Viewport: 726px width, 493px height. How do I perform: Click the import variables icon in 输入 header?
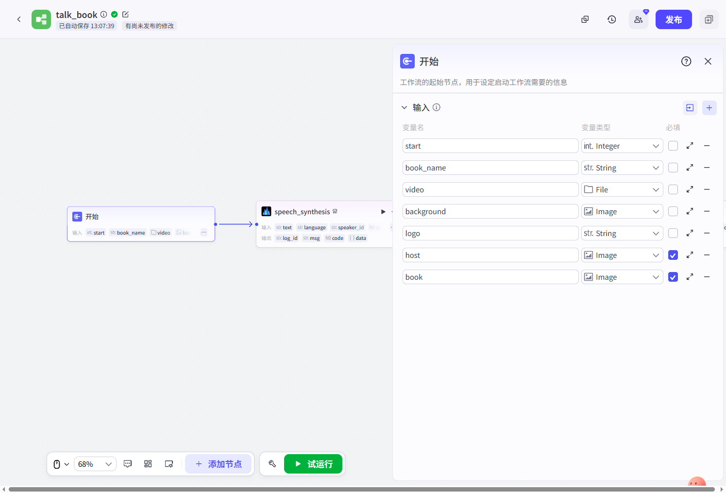pos(690,108)
